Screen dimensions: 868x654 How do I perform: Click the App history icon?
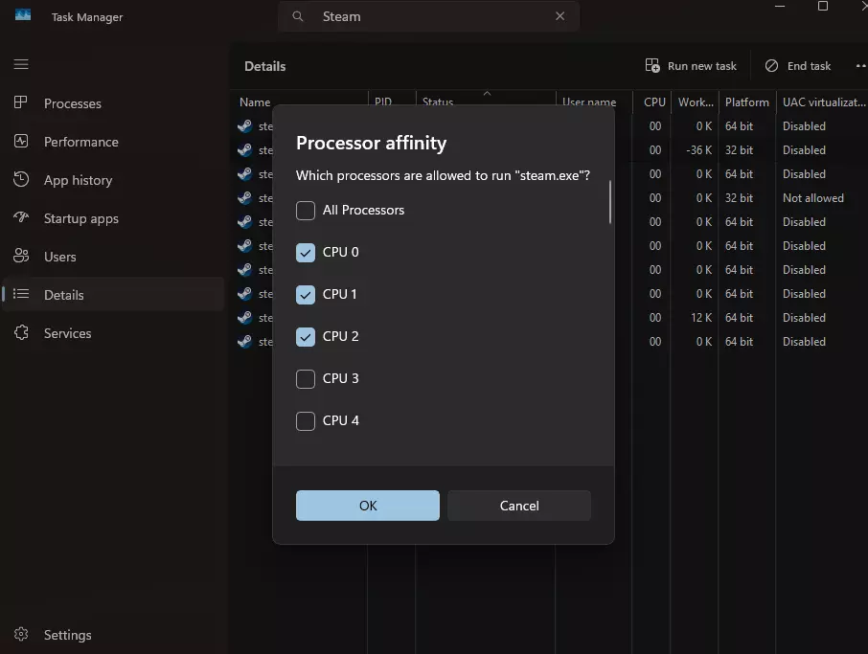click(21, 180)
